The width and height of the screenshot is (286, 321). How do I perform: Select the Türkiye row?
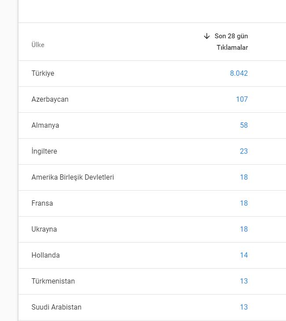click(152, 74)
